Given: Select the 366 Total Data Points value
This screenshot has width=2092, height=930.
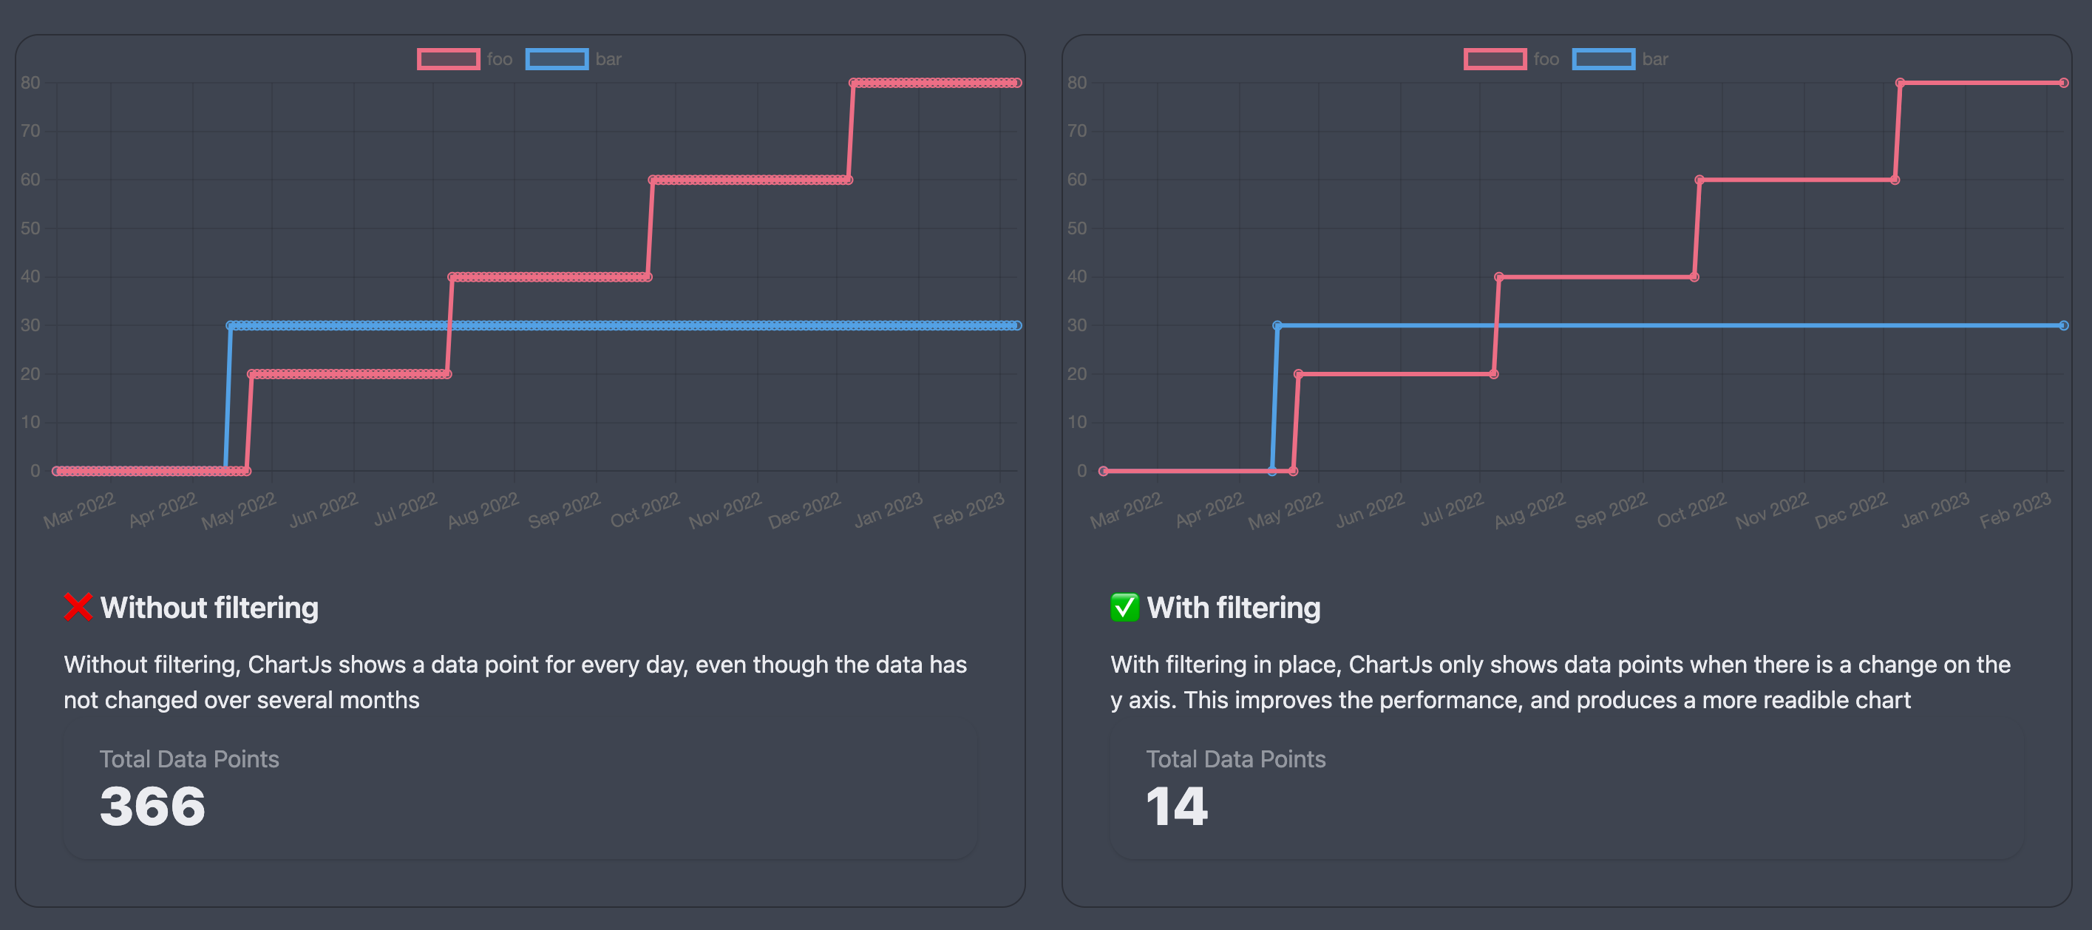Looking at the screenshot, I should (153, 807).
